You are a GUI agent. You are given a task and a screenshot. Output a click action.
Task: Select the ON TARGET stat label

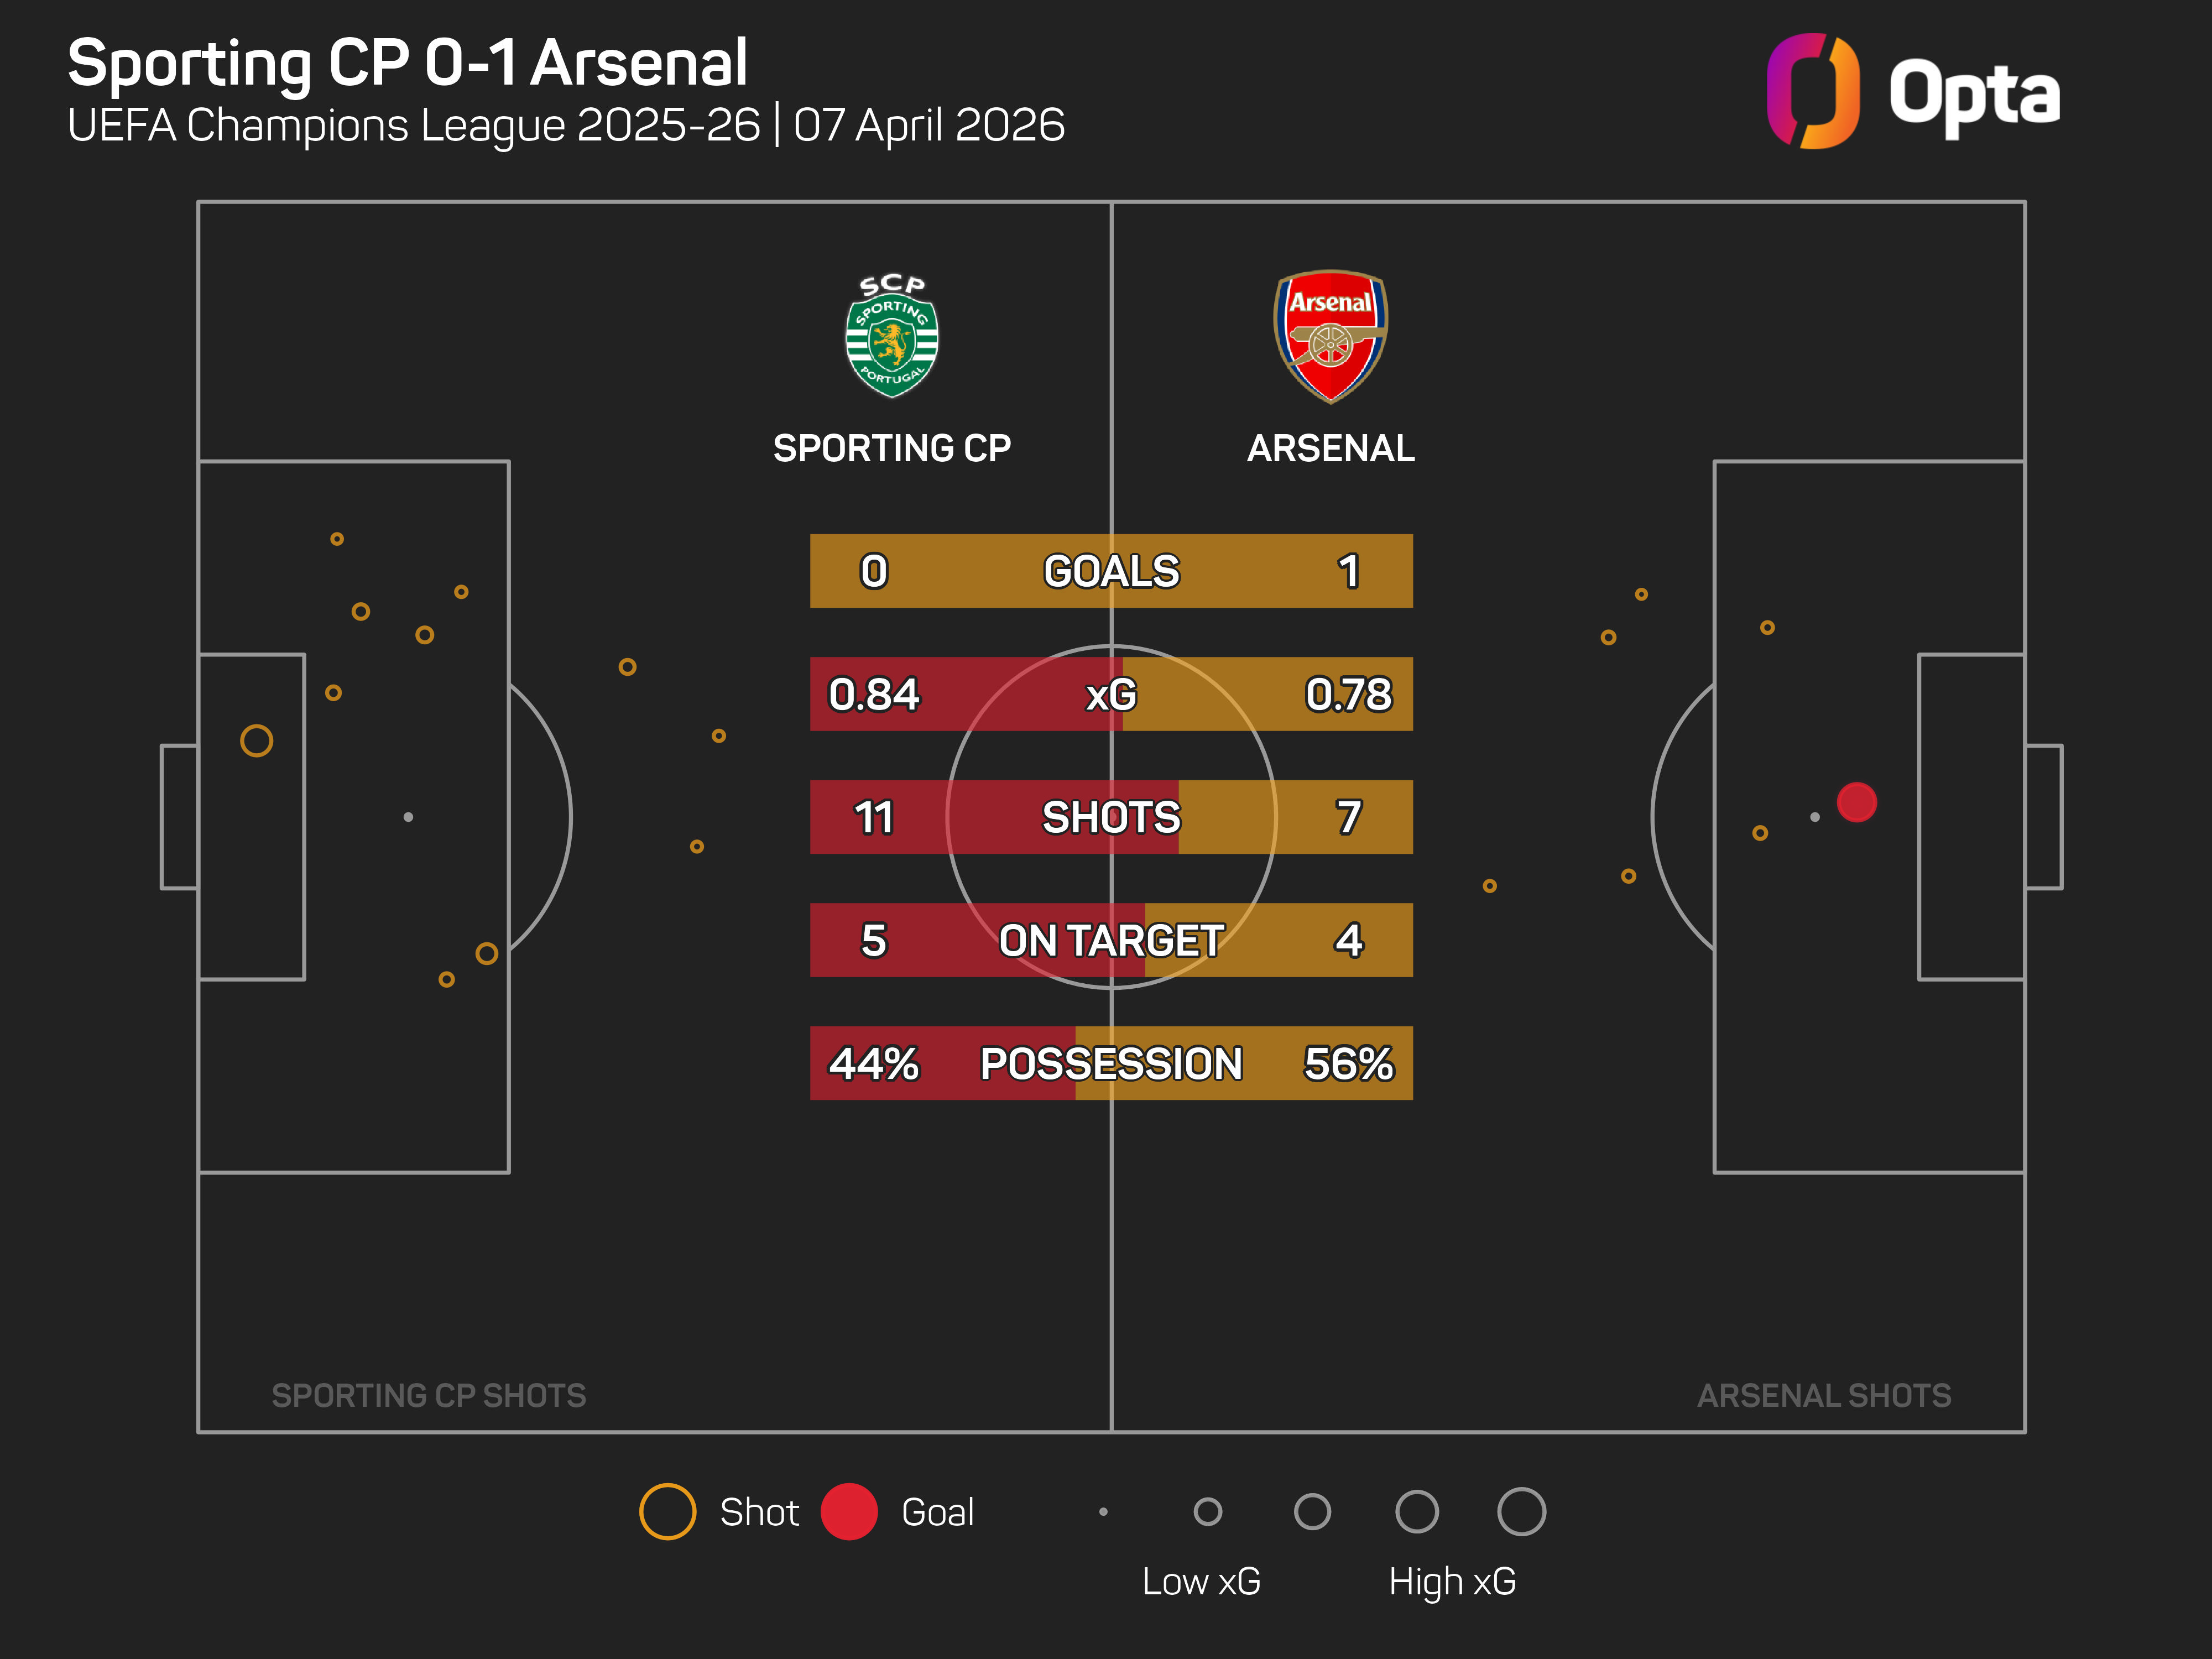[x=1111, y=940]
